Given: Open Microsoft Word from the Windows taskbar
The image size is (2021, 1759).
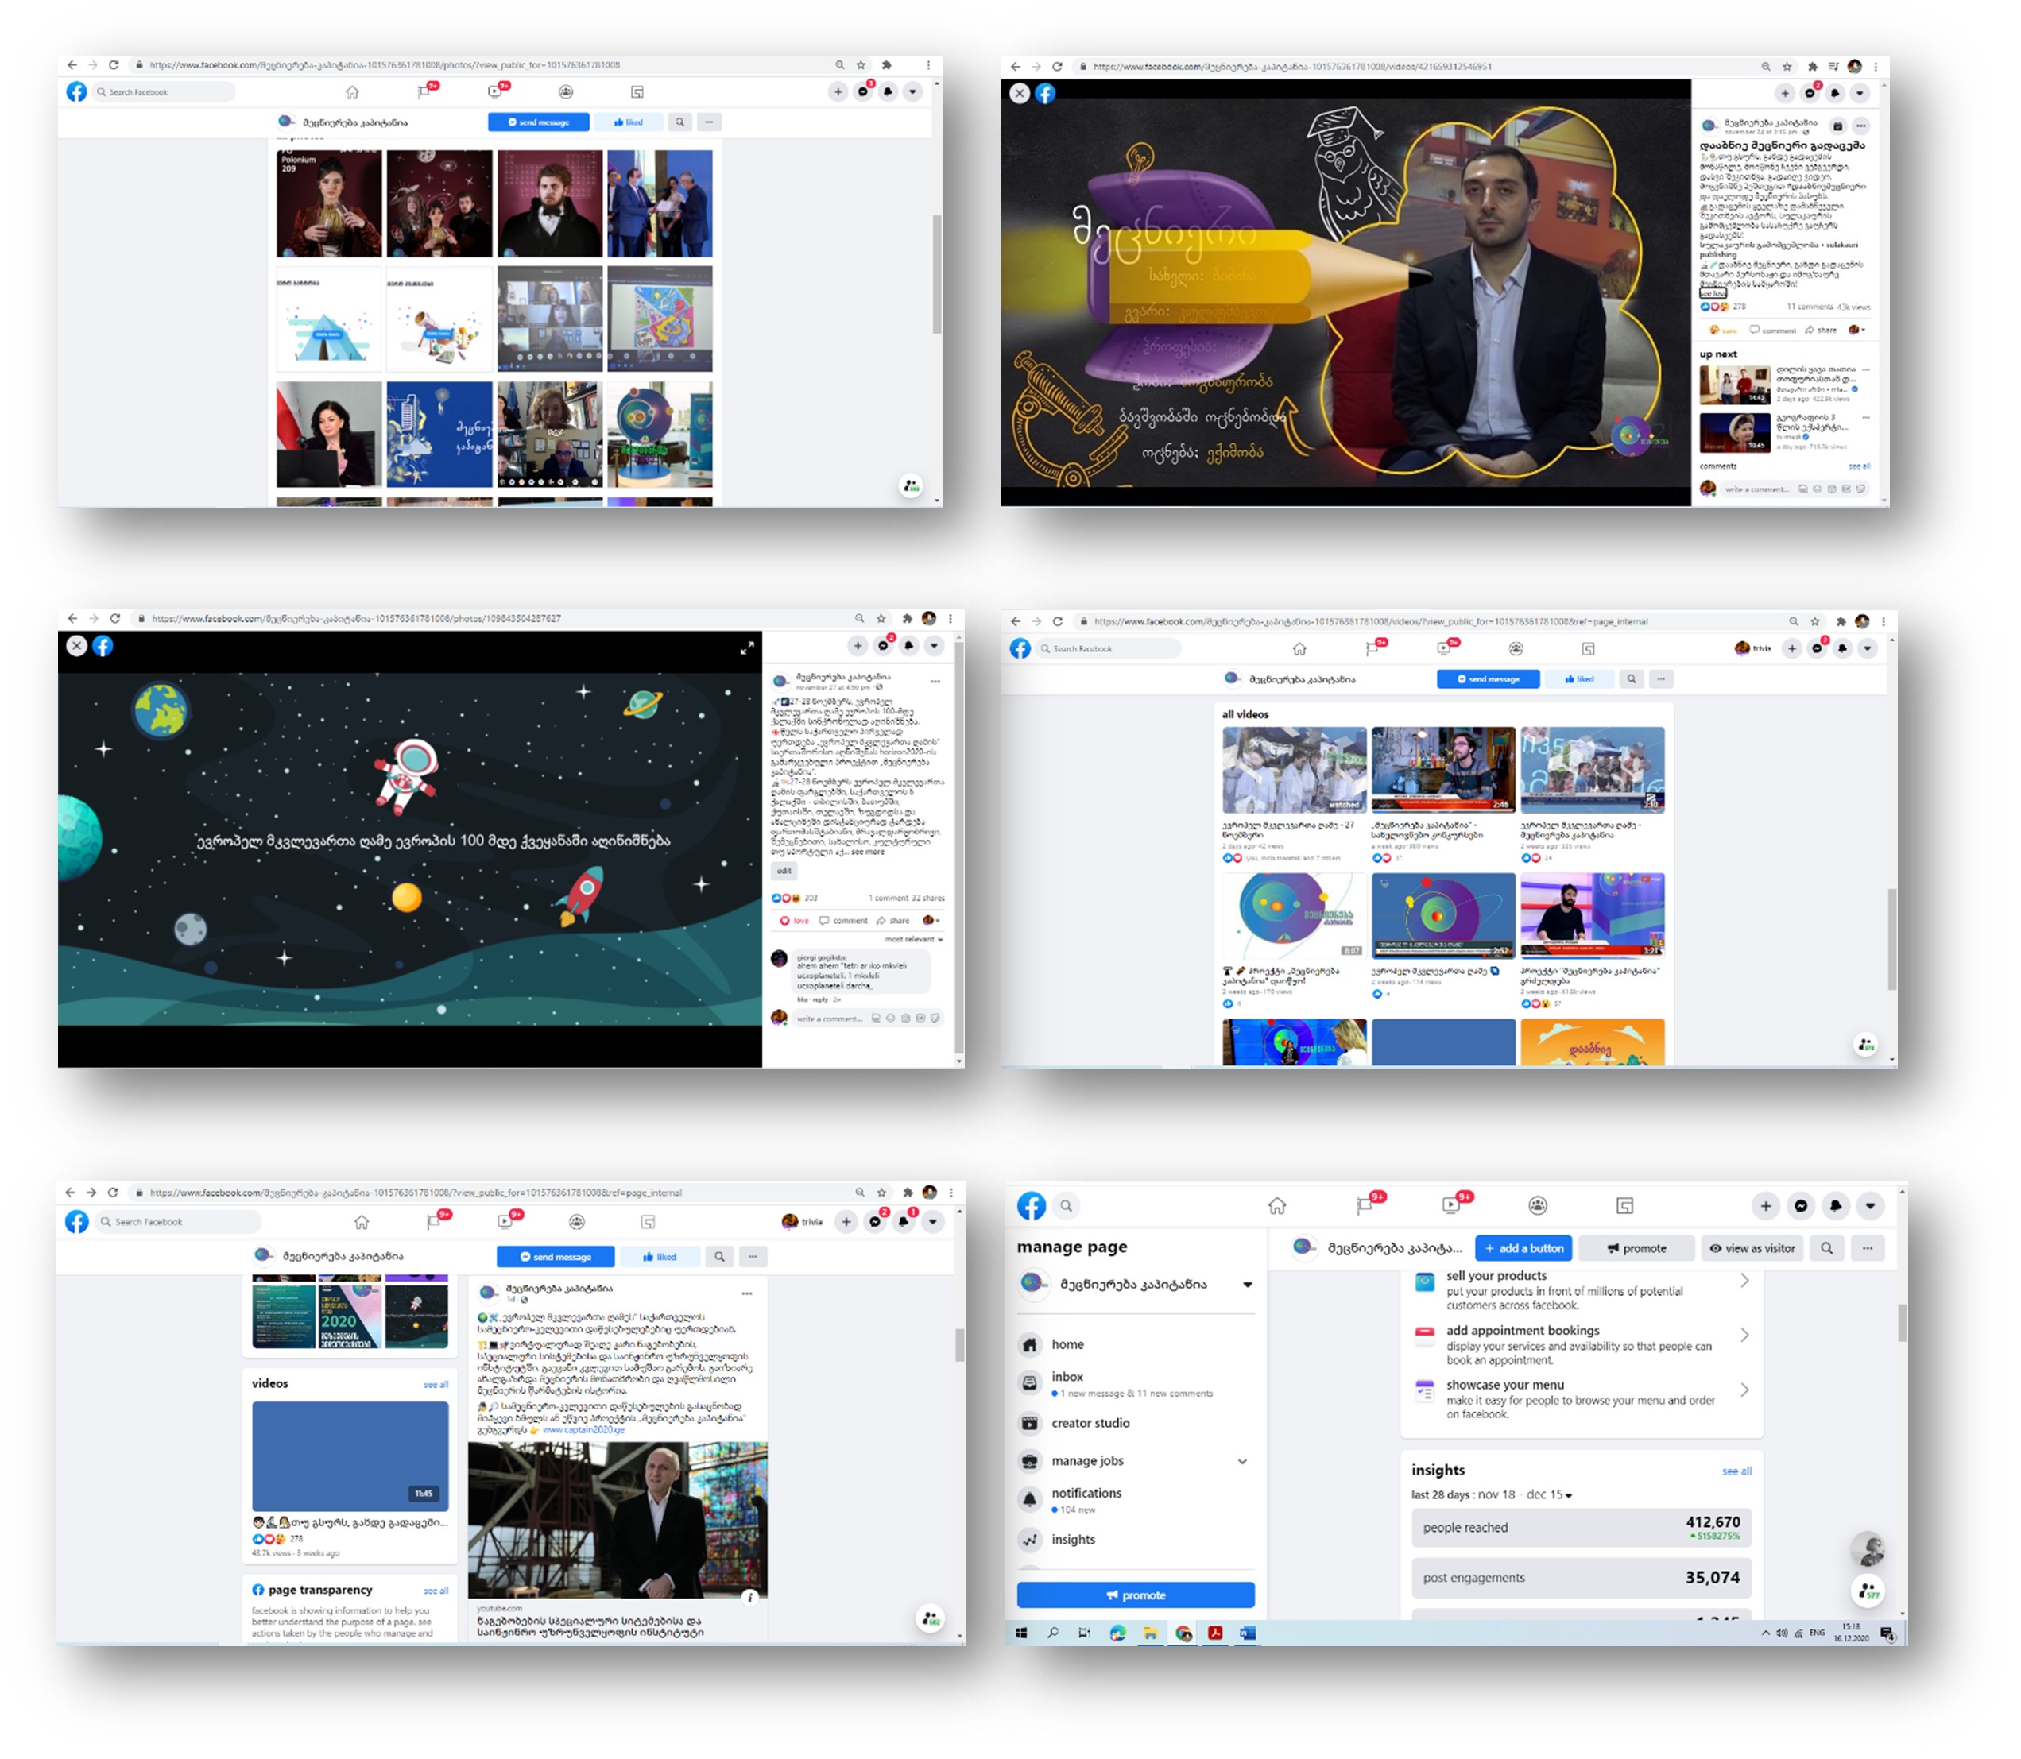Looking at the screenshot, I should tap(1247, 1633).
